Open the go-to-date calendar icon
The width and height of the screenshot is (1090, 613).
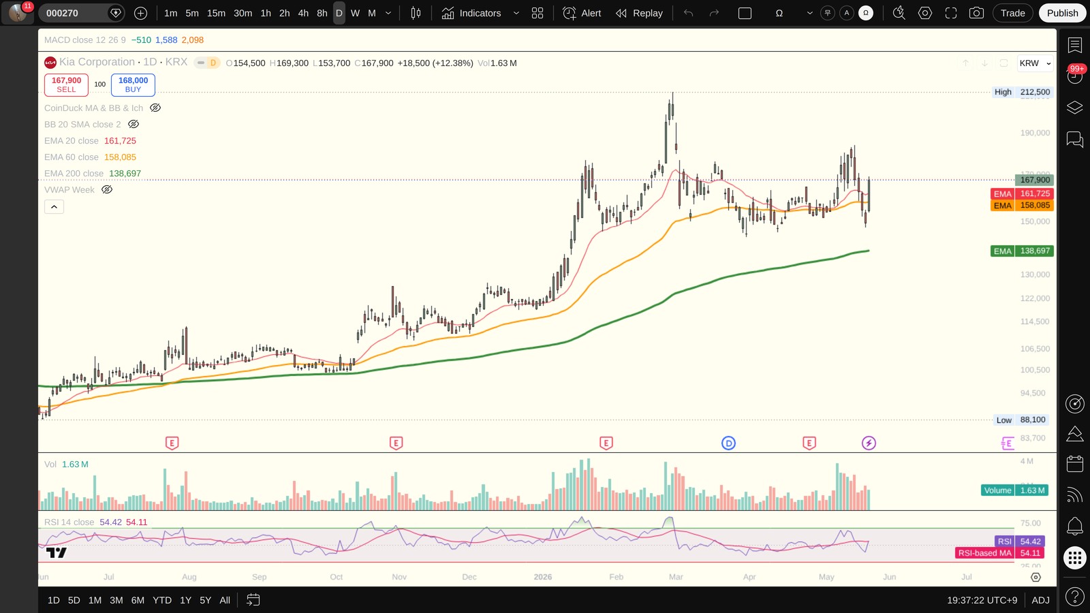253,600
